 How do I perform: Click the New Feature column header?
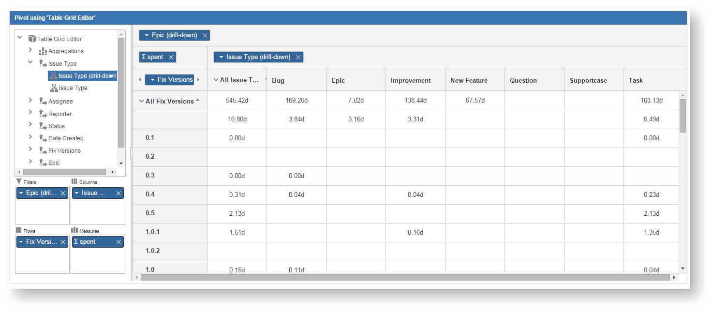(475, 80)
